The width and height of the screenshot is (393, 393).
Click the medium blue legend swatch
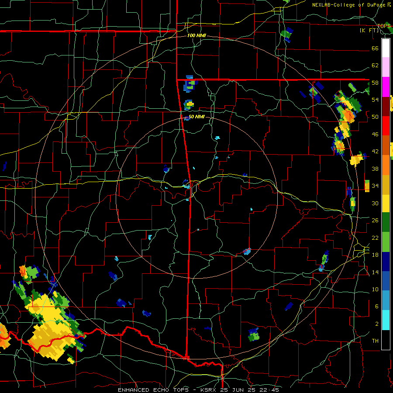pyautogui.click(x=386, y=281)
